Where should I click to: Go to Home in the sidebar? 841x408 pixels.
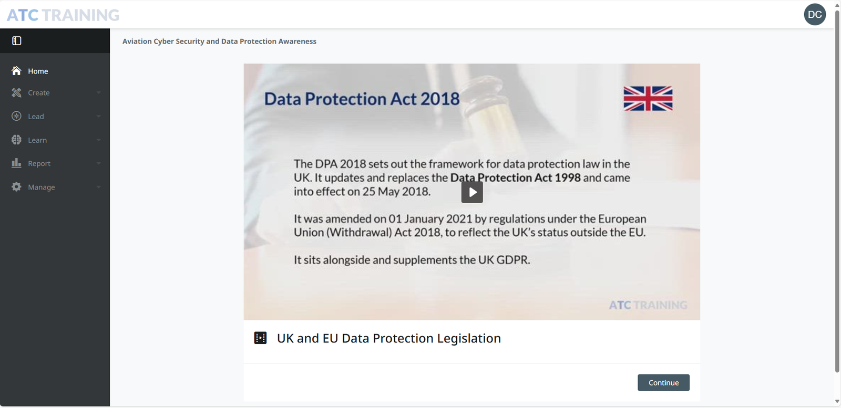coord(38,71)
